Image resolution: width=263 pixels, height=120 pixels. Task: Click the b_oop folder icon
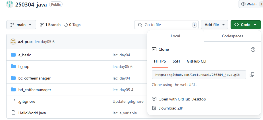pyautogui.click(x=13, y=67)
